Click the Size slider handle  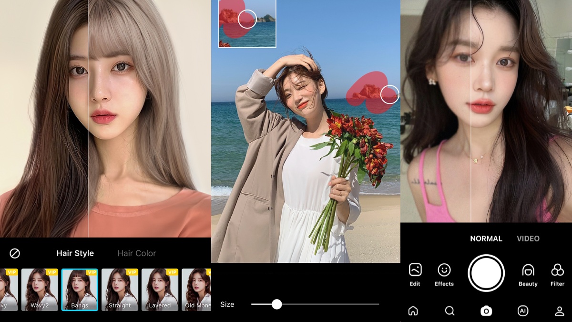[277, 304]
